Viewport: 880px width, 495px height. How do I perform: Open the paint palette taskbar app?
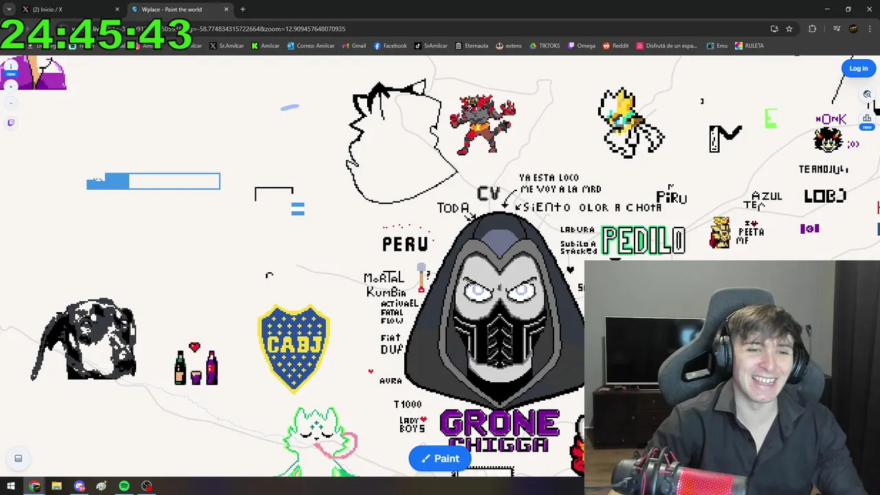coord(102,486)
